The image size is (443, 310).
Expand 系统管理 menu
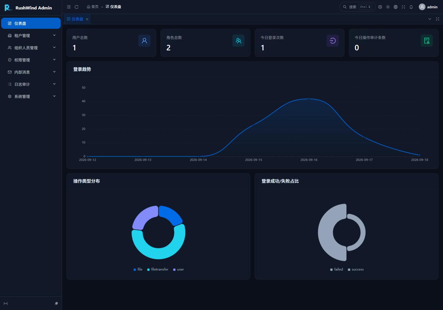[31, 96]
